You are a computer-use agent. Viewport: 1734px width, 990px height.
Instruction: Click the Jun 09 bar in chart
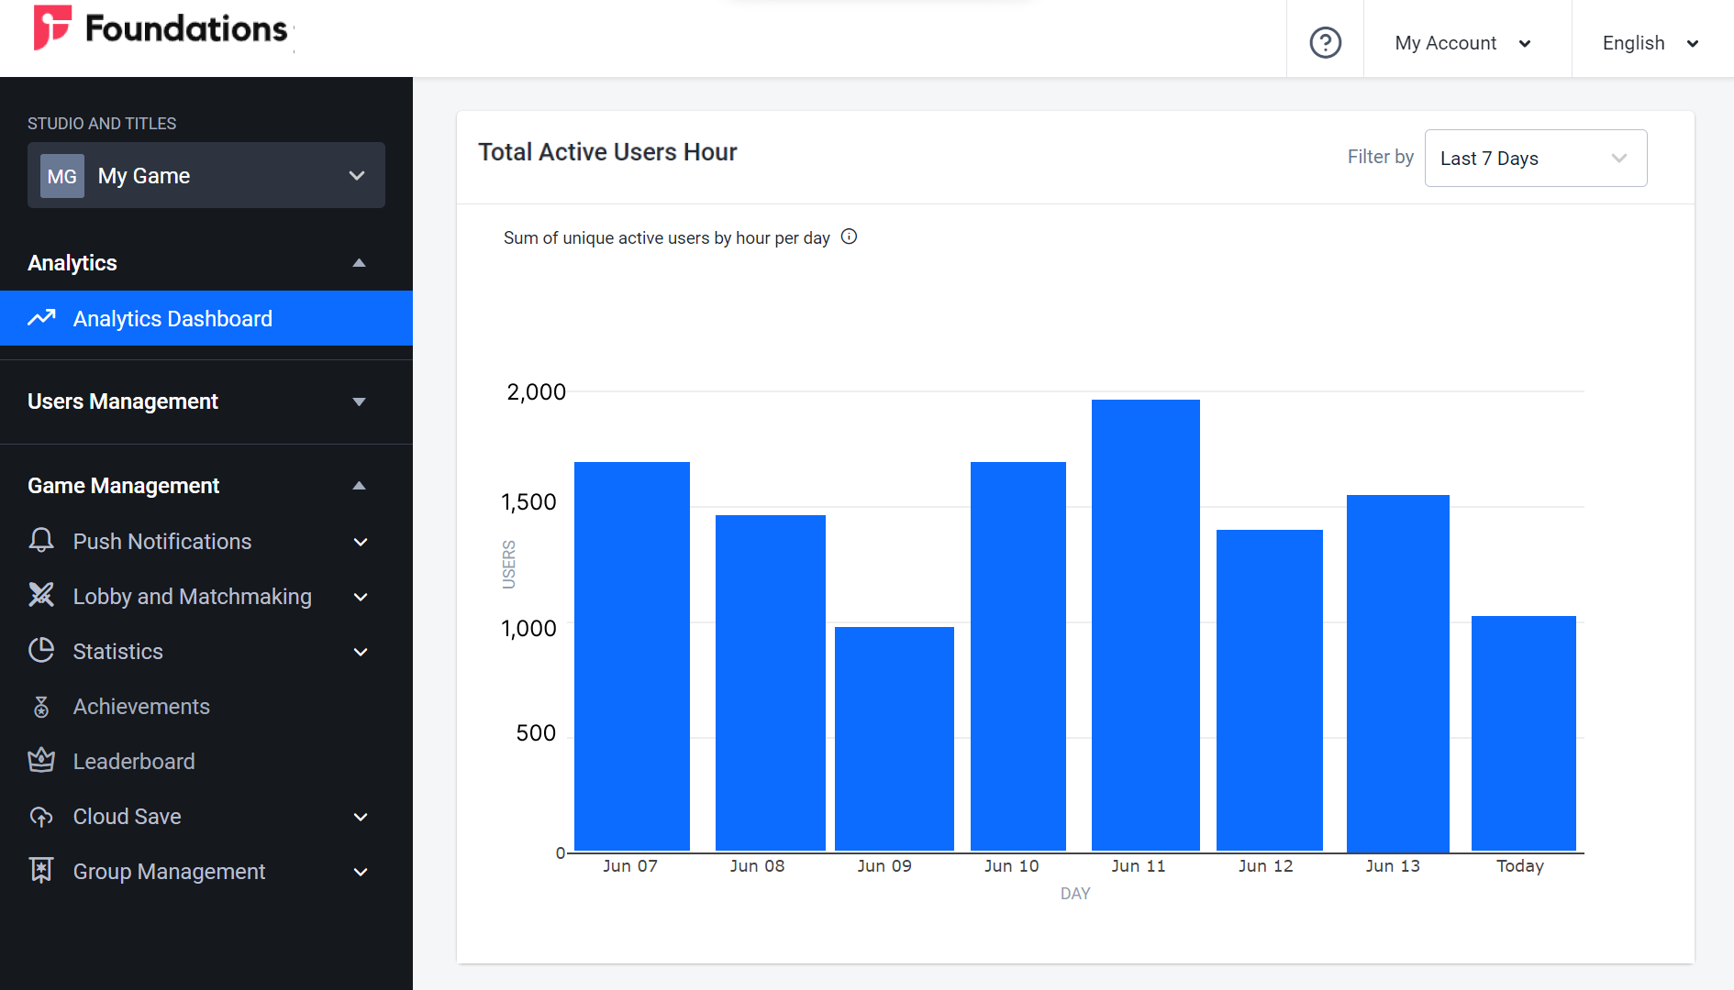tap(895, 739)
